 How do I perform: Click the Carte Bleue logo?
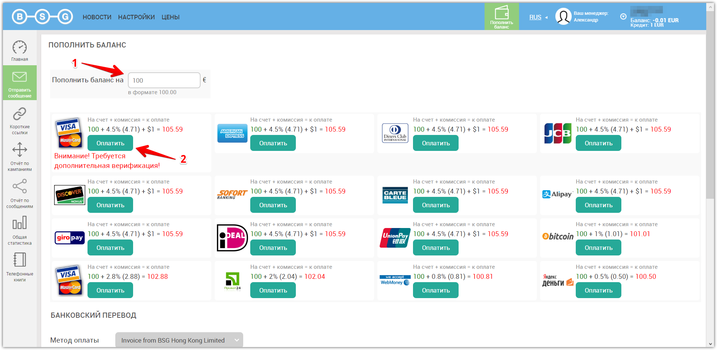pos(395,195)
